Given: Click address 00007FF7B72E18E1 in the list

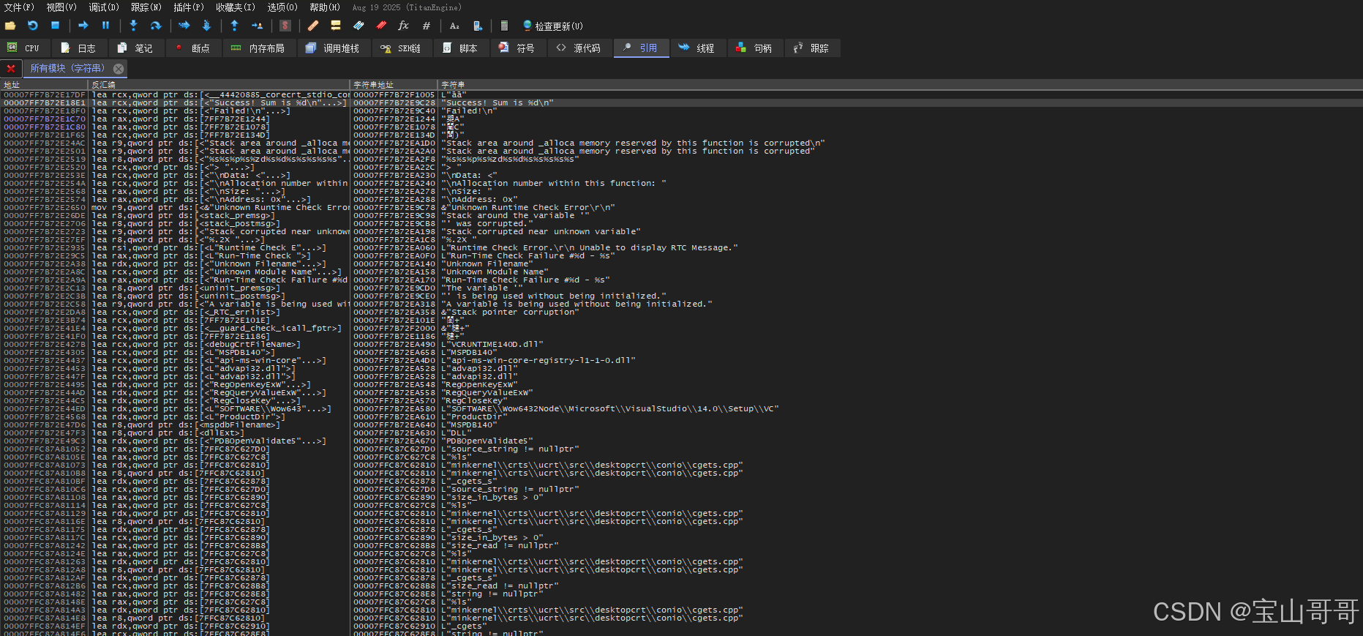Looking at the screenshot, I should [x=45, y=103].
